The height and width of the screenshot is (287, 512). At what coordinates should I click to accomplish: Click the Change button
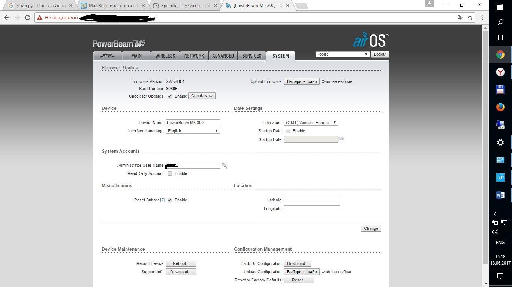[x=371, y=228]
